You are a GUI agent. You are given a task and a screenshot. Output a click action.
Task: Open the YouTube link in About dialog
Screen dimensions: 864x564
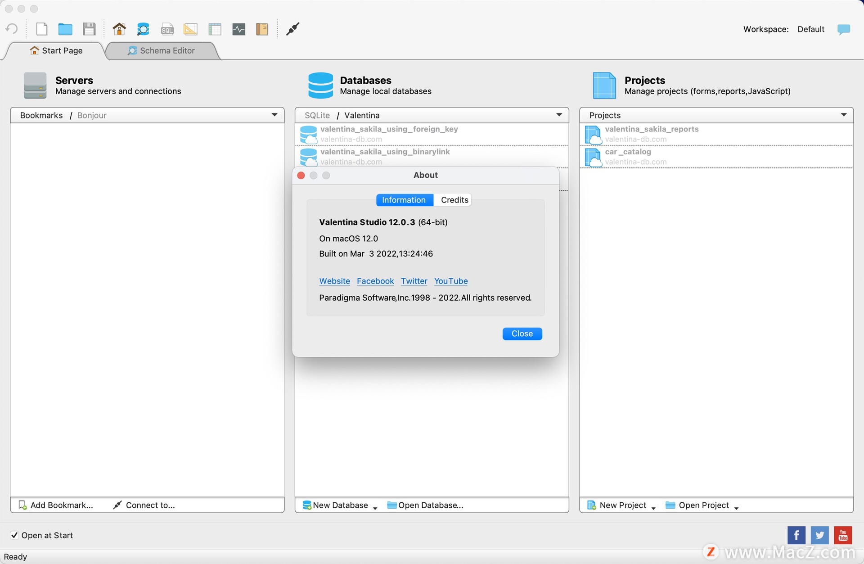tap(450, 281)
